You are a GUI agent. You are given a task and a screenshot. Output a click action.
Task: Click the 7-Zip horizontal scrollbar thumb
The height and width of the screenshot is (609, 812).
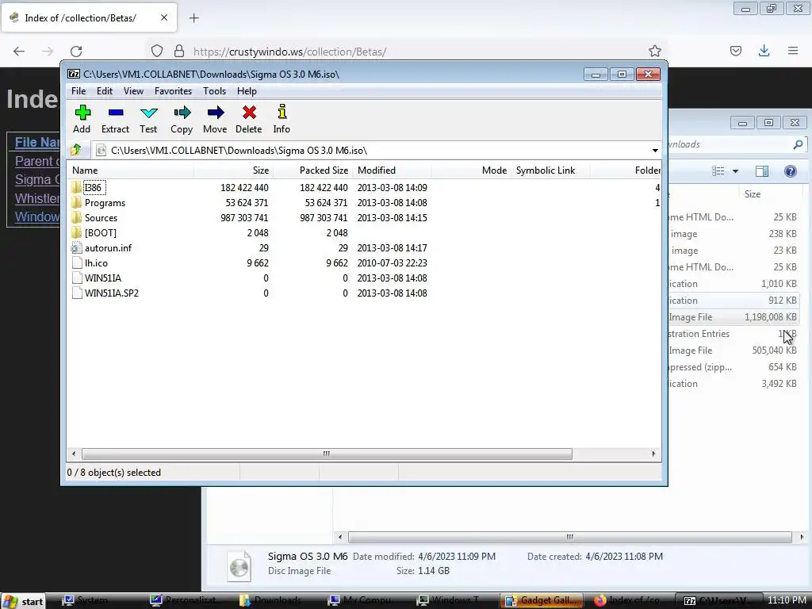(x=327, y=454)
